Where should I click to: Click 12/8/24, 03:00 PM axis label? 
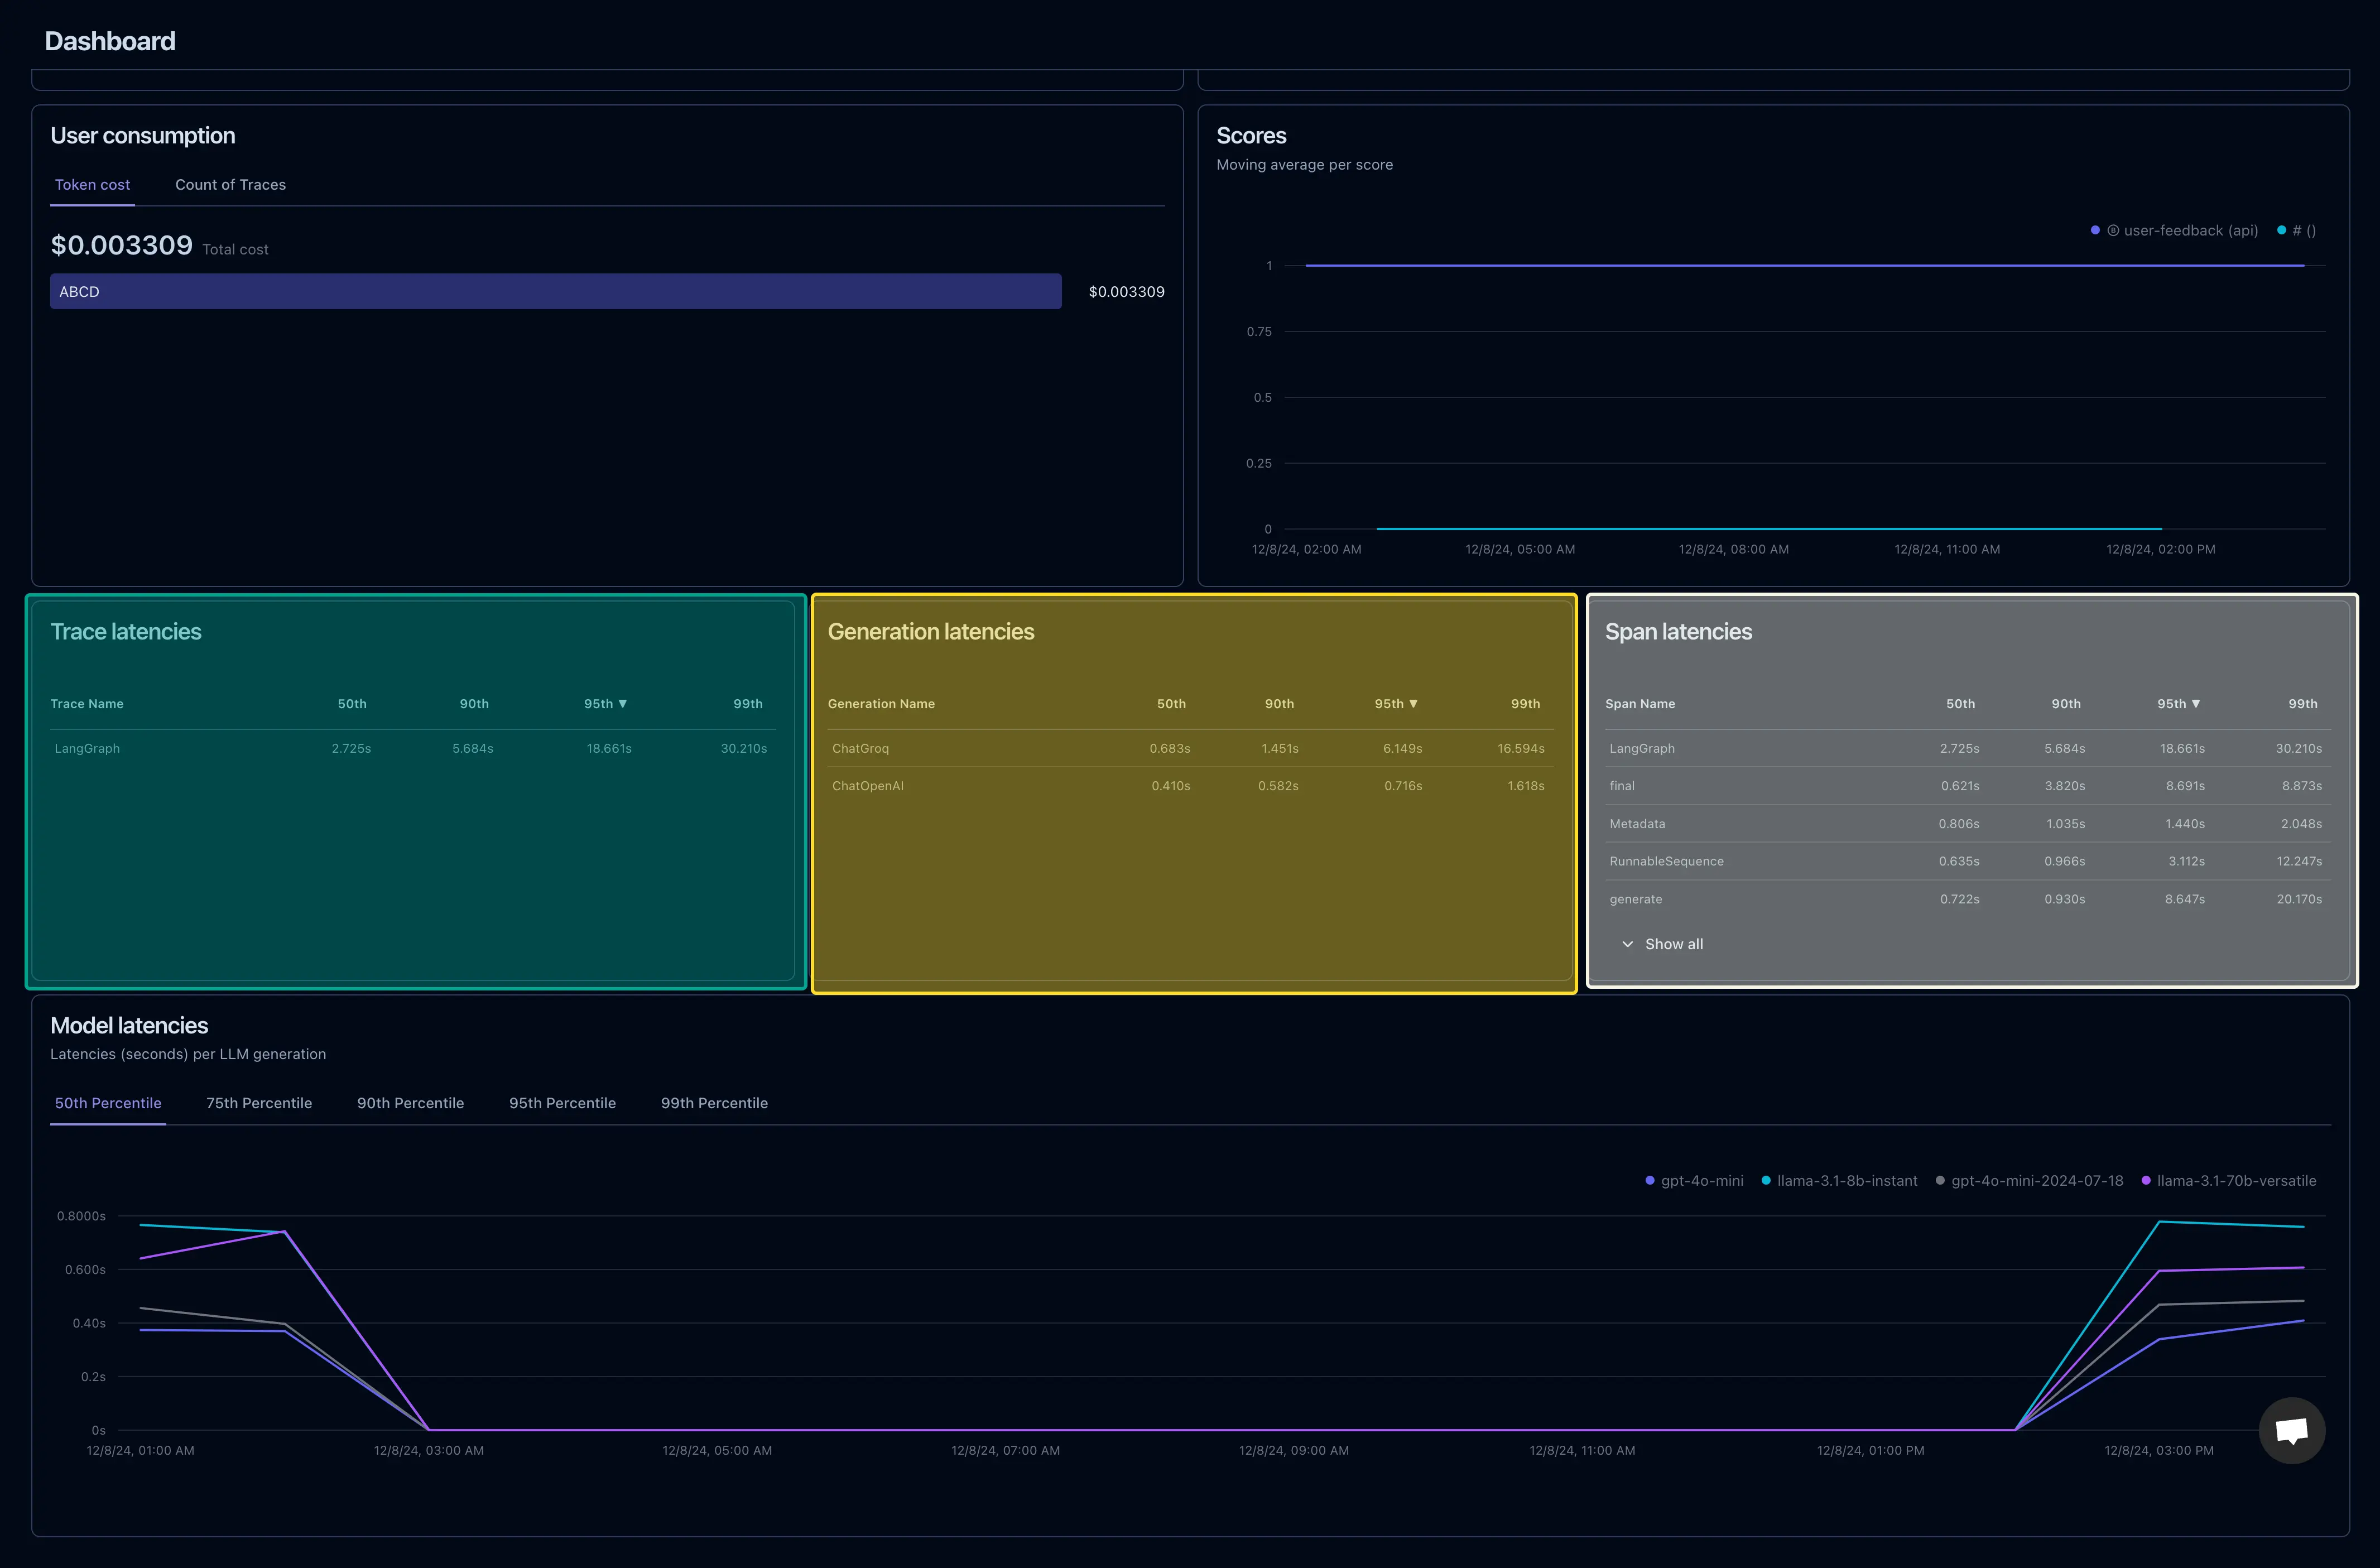coord(2158,1450)
